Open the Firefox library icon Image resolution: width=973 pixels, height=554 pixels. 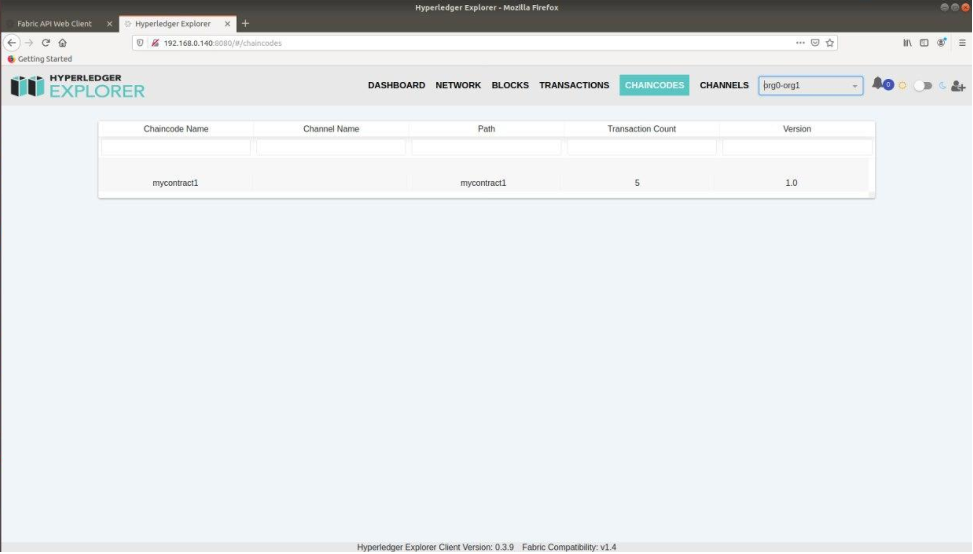coord(908,43)
